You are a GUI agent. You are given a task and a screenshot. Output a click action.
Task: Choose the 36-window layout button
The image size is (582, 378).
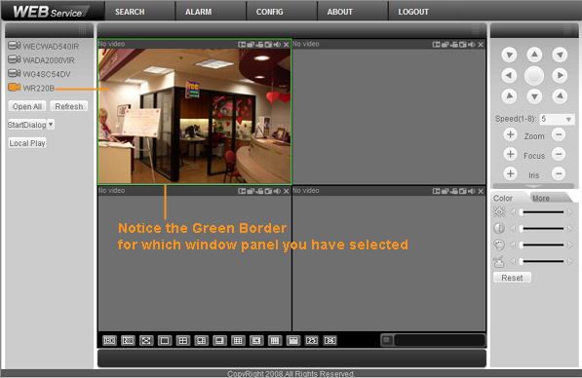[x=330, y=341]
